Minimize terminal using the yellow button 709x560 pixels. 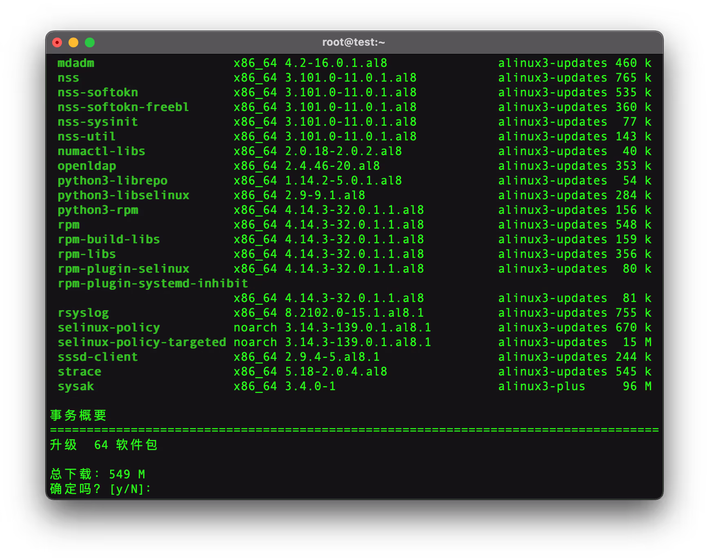(73, 42)
